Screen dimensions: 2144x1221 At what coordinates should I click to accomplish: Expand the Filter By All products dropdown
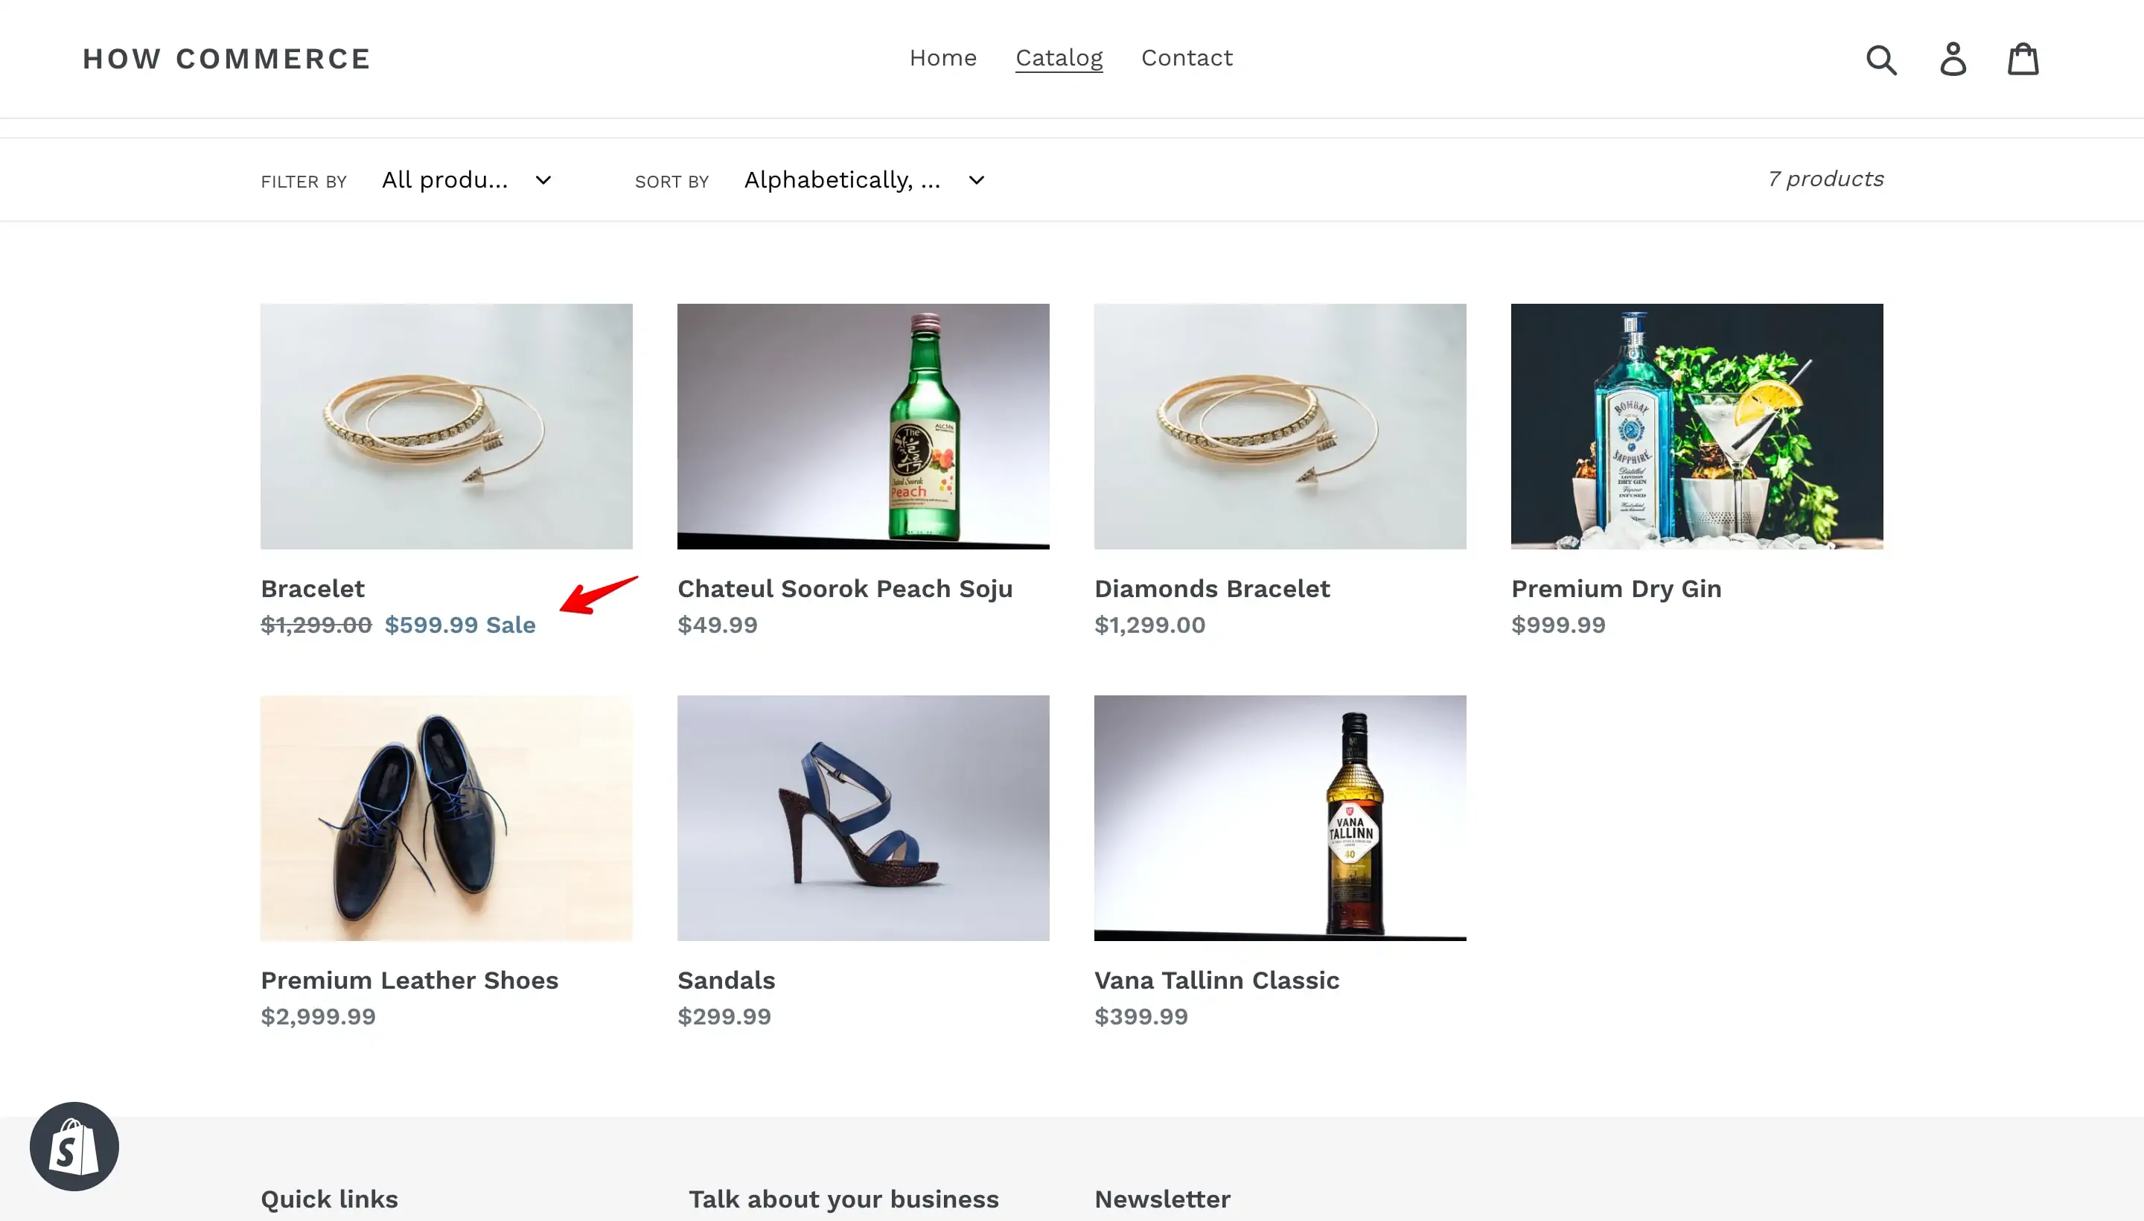[x=467, y=180]
